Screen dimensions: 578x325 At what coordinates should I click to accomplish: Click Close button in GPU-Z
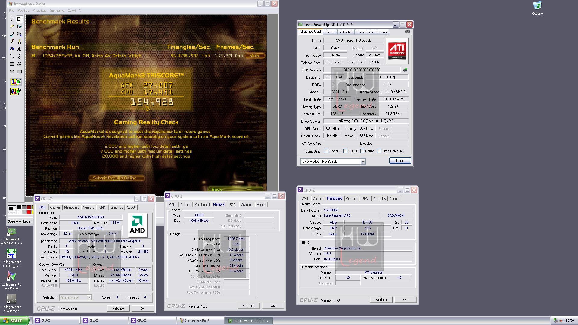pyautogui.click(x=400, y=161)
